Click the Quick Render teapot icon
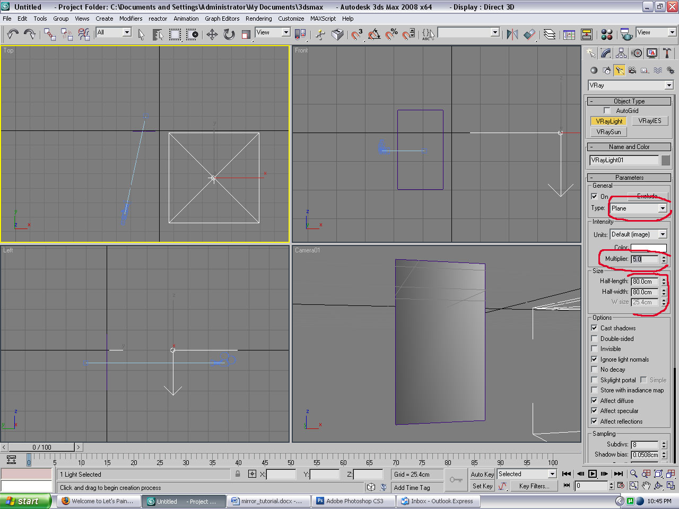Image resolution: width=679 pixels, height=509 pixels. pyautogui.click(x=626, y=35)
